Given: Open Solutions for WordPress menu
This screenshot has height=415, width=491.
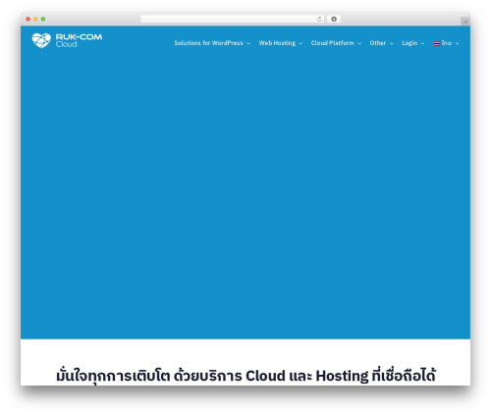Looking at the screenshot, I should point(208,43).
